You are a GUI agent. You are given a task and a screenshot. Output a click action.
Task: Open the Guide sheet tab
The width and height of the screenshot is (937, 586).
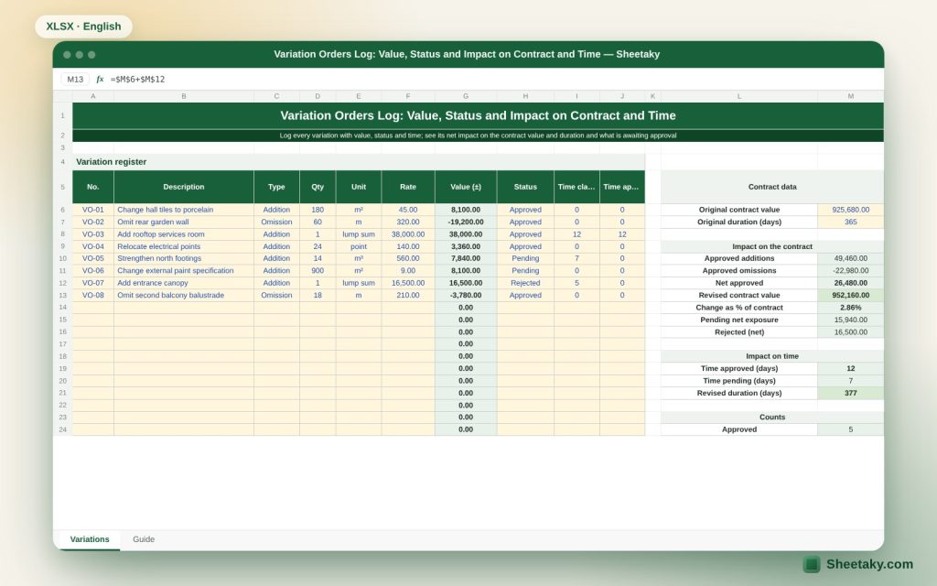click(x=144, y=539)
